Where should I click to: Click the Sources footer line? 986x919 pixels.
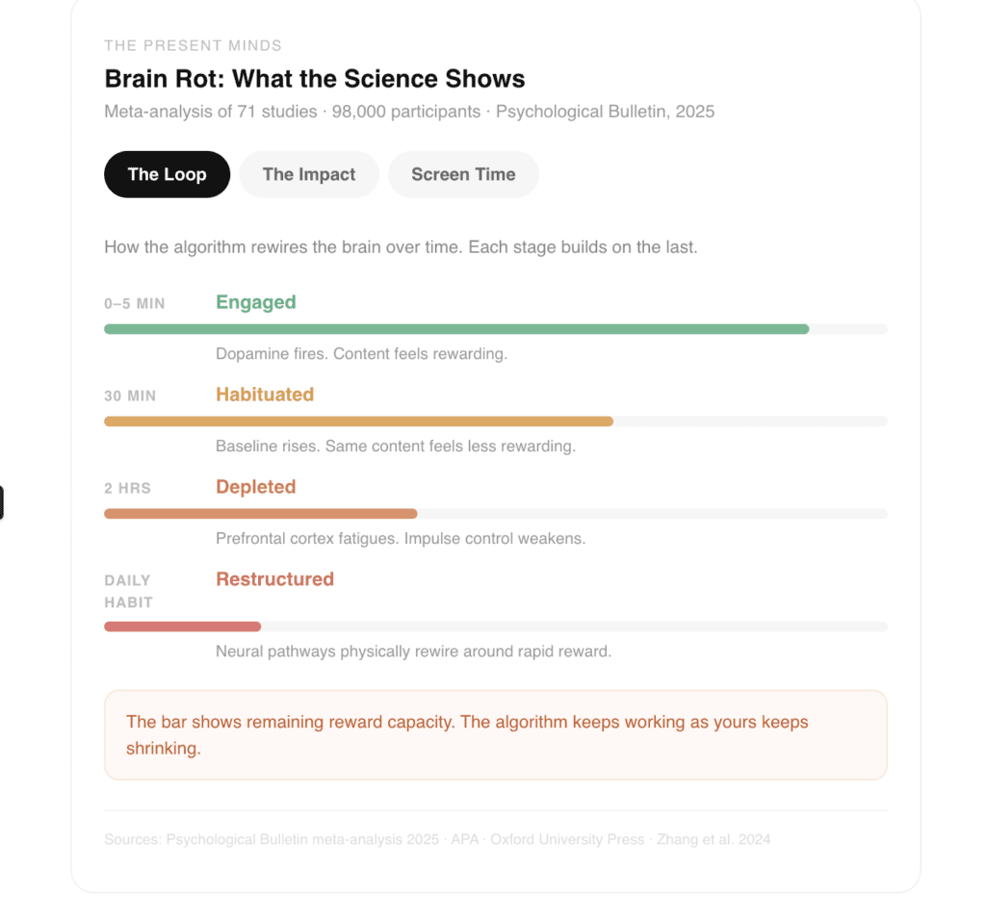(x=437, y=839)
